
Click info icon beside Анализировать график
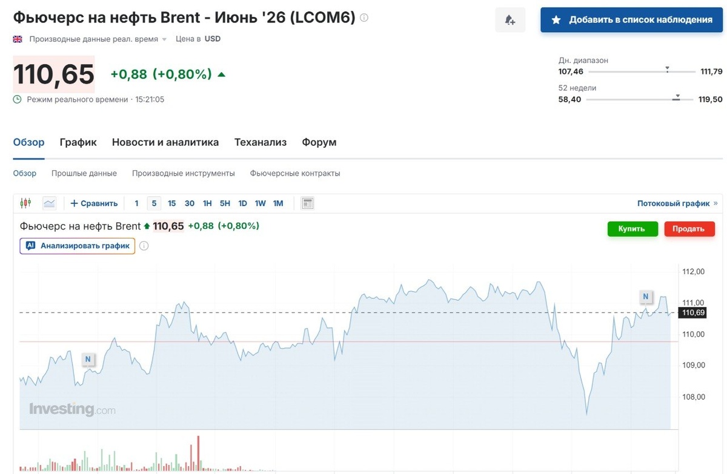click(x=144, y=246)
